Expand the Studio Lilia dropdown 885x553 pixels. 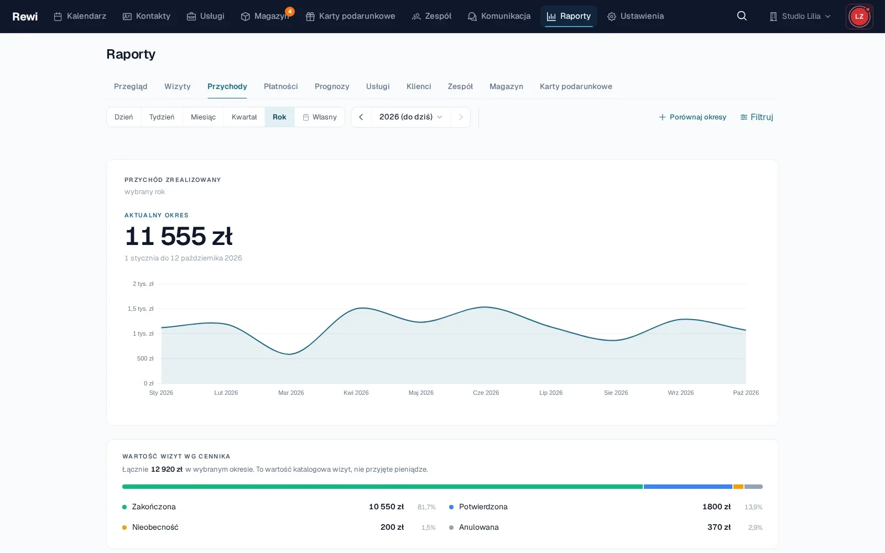point(800,16)
